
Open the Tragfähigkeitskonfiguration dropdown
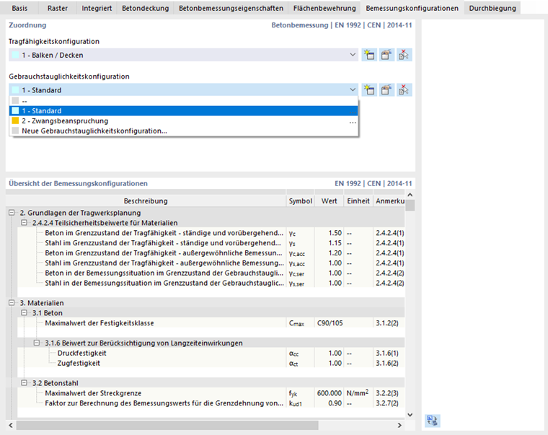coord(353,55)
